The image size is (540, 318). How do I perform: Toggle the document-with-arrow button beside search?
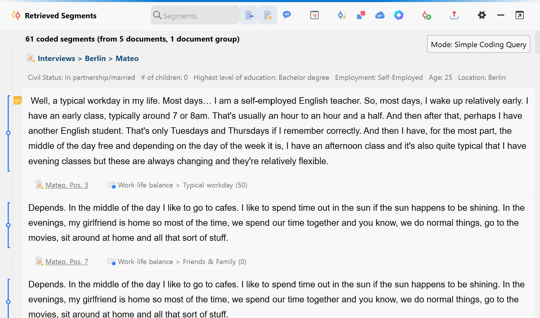249,15
